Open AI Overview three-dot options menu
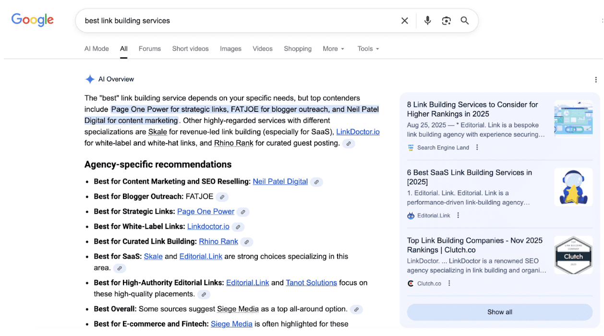This screenshot has width=604, height=336. coord(596,80)
